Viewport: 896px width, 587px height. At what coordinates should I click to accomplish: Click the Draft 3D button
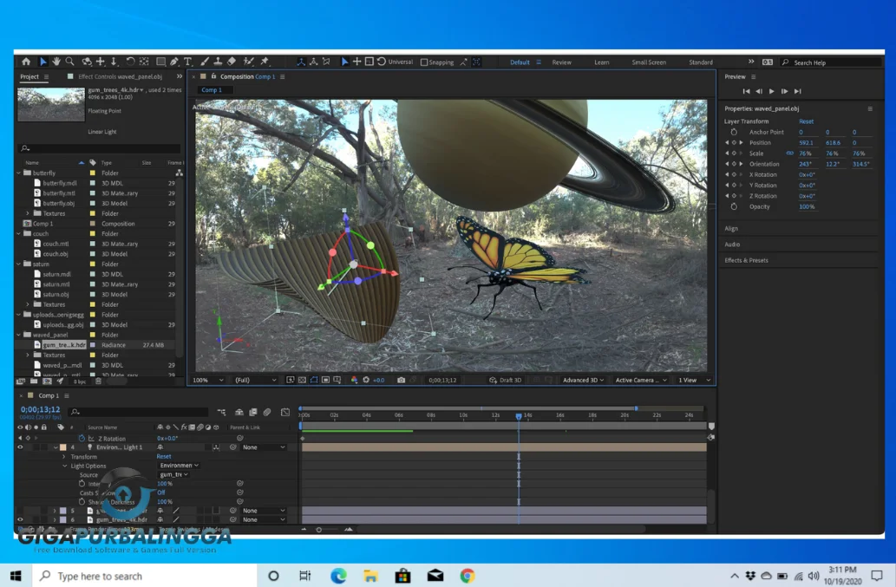(x=506, y=380)
